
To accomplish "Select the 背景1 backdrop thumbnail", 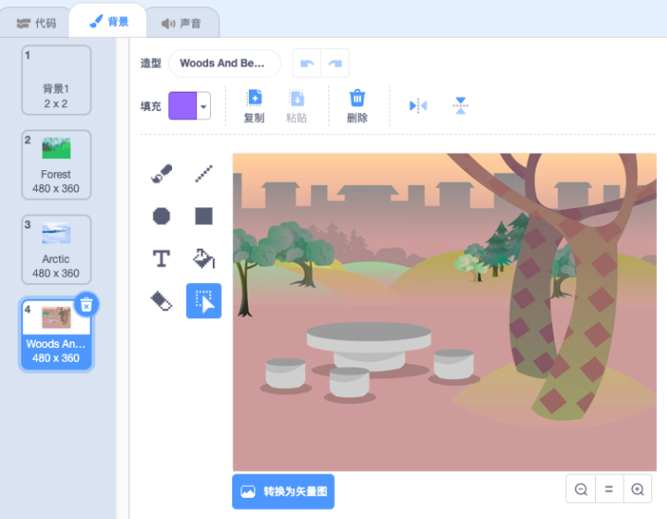I will [56, 80].
